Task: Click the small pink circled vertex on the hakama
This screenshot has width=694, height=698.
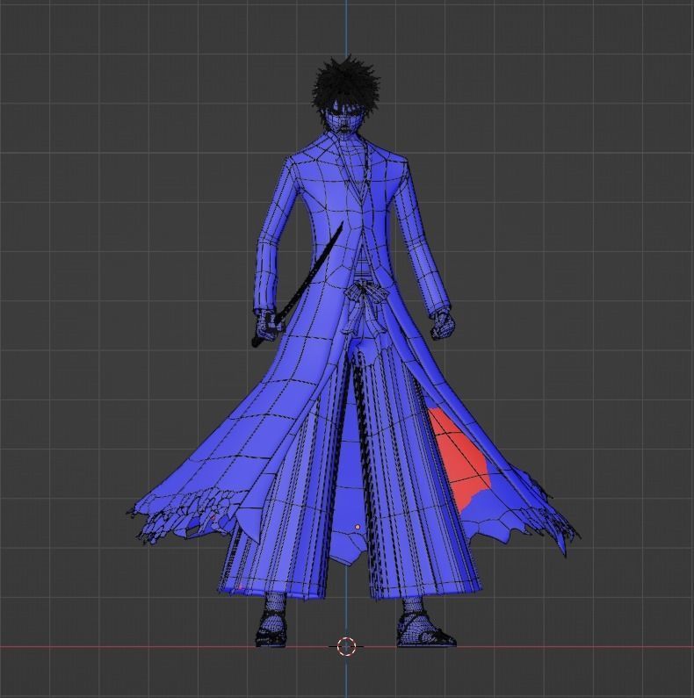Action: coord(358,527)
